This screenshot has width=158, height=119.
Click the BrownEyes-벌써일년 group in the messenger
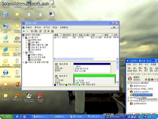click(x=139, y=83)
